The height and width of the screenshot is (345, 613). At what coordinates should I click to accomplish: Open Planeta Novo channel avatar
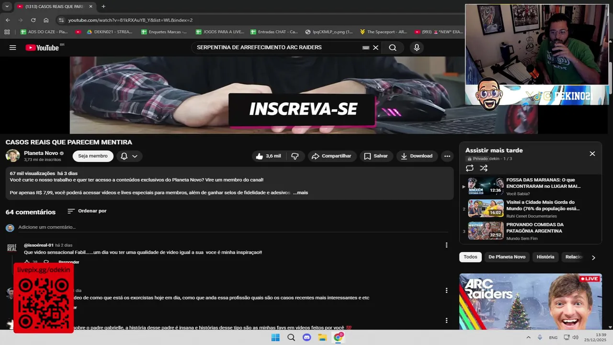[12, 156]
